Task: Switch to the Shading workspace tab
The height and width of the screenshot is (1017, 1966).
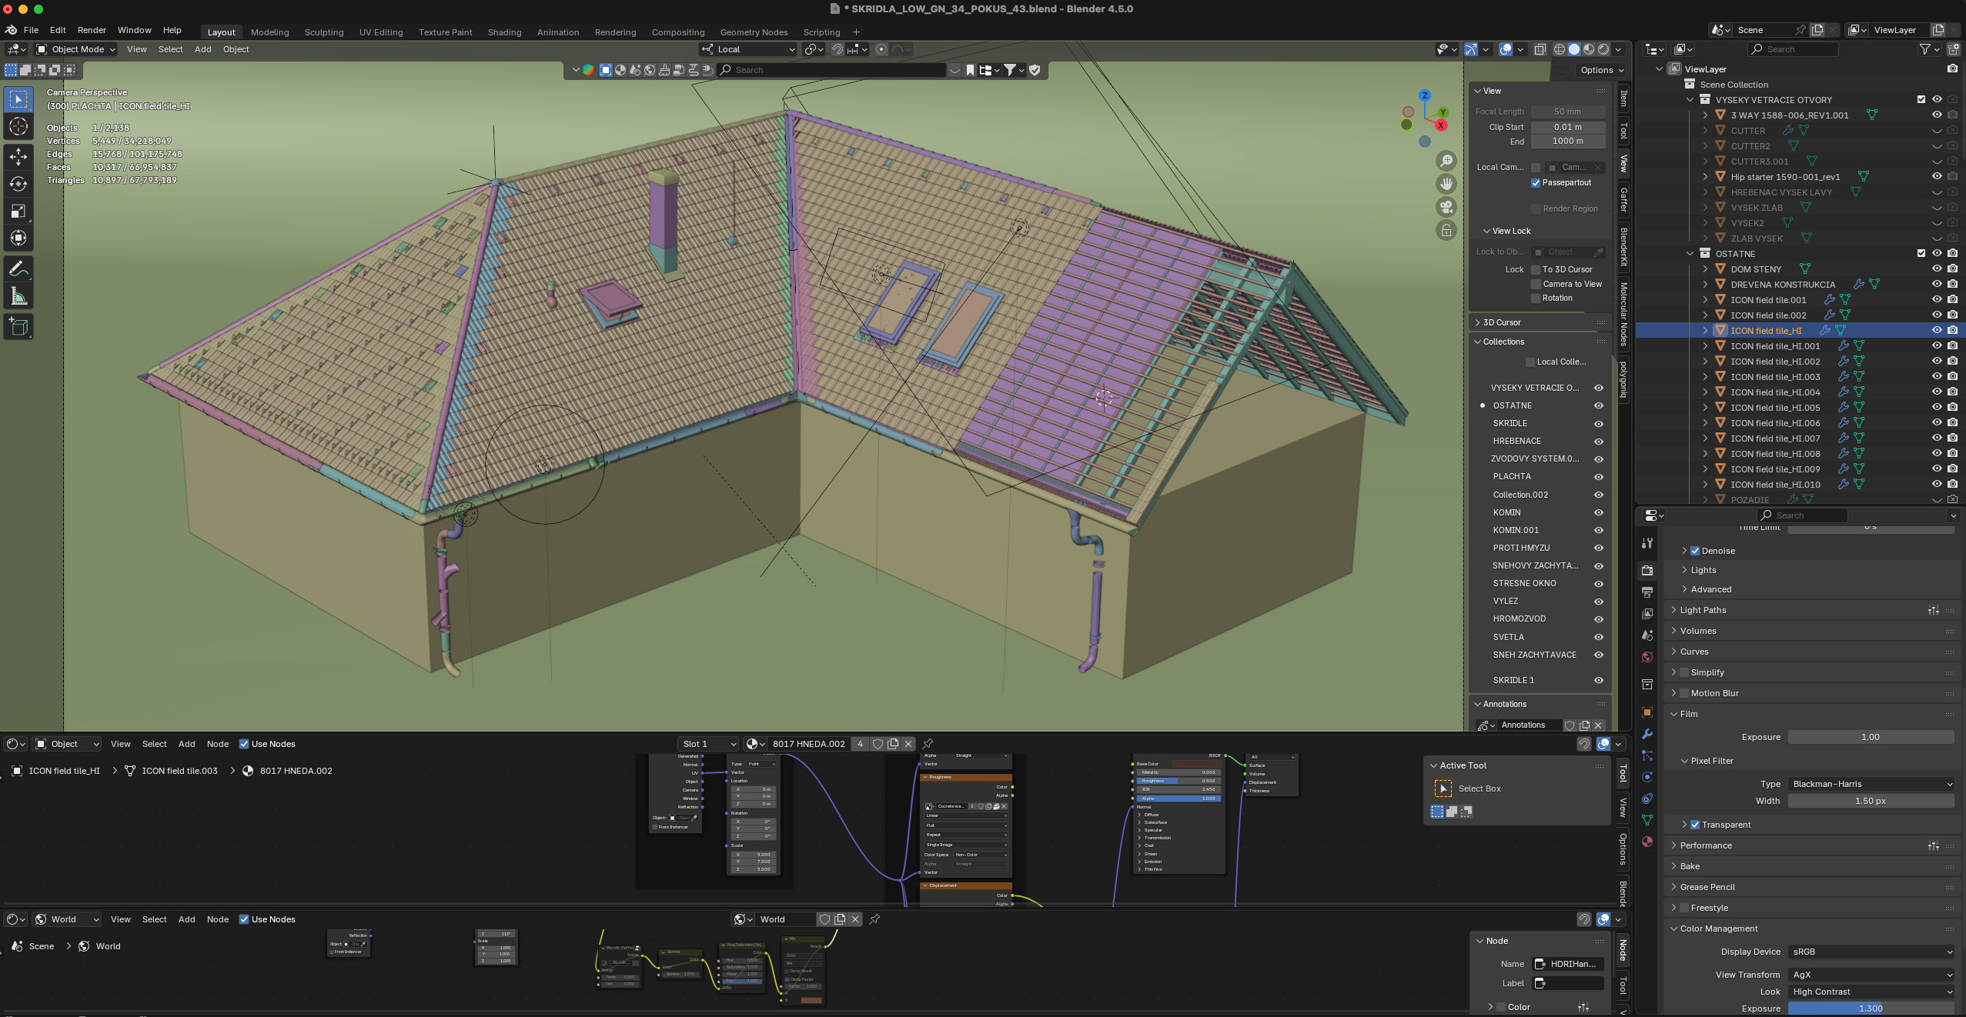Action: point(504,32)
